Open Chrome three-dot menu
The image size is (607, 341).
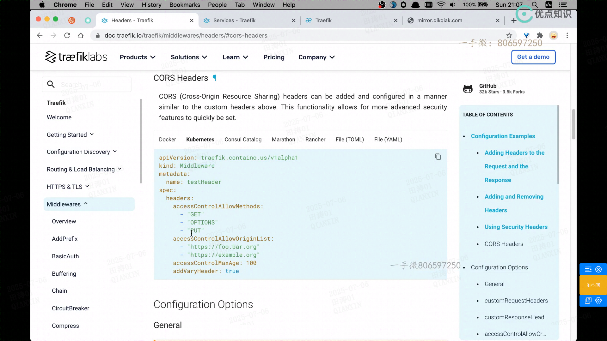click(567, 35)
